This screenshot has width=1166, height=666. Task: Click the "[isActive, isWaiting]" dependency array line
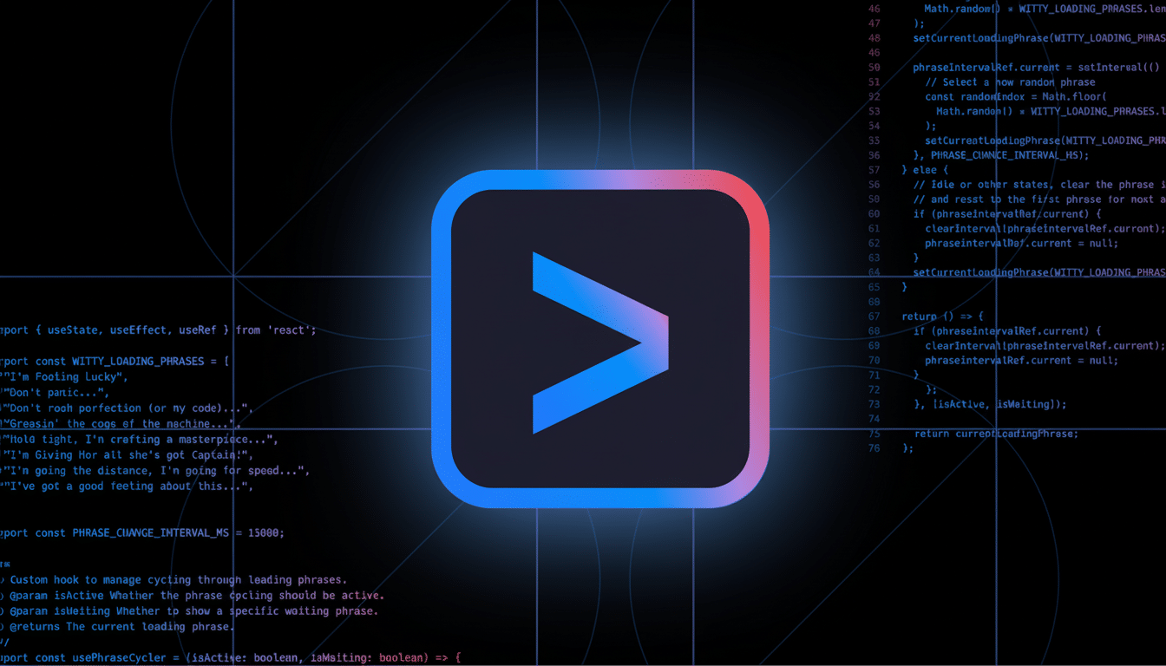990,404
